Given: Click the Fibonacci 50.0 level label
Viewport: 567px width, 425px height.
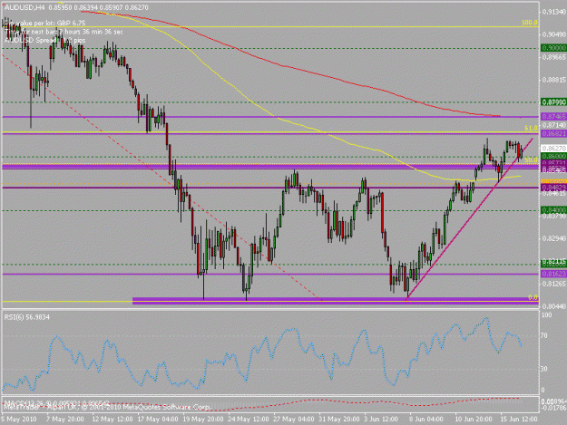Looking at the screenshot, I should 531,159.
